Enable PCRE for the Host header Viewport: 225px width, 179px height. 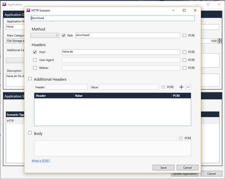184,52
